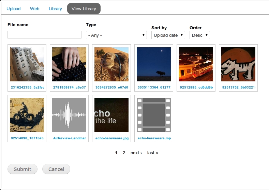Open the Type filter dropdown
Image resolution: width=269 pixels, height=190 pixels.
coord(116,35)
